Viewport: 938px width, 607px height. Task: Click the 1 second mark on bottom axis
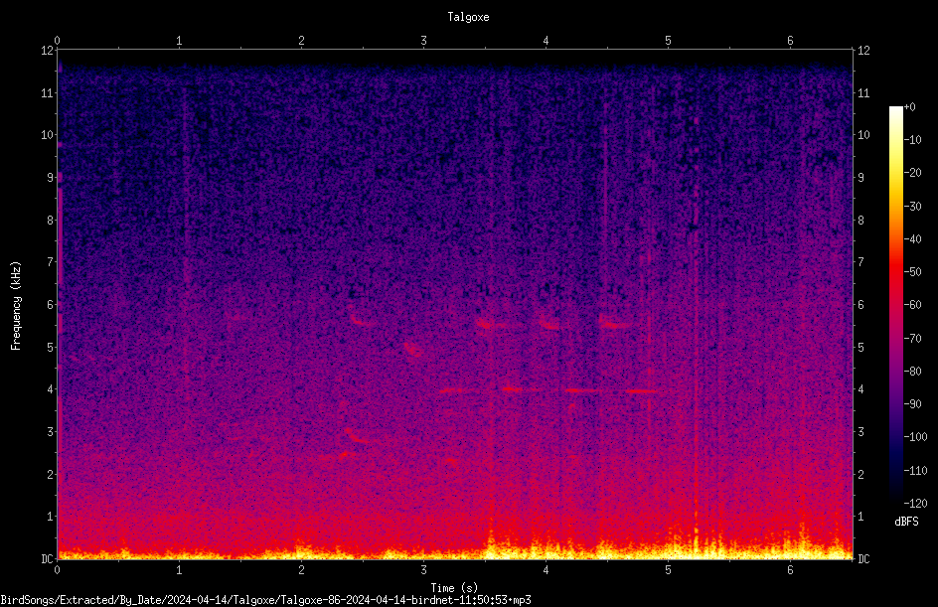coord(179,570)
